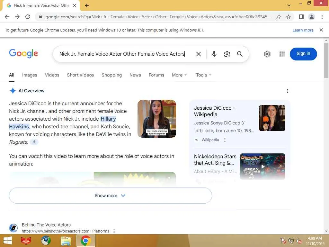Image resolution: width=329 pixels, height=247 pixels.
Task: Share this page from the address bar
Action: pyautogui.click(x=278, y=17)
